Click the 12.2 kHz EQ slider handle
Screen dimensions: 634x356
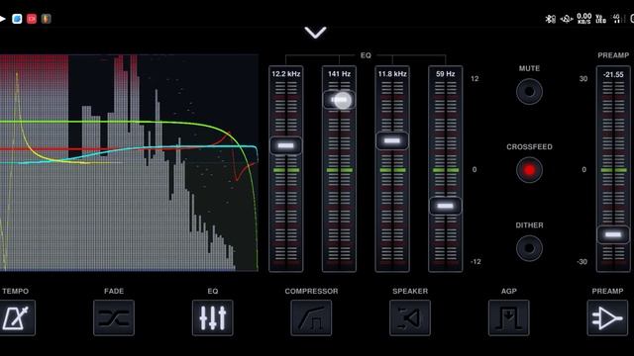coord(286,145)
